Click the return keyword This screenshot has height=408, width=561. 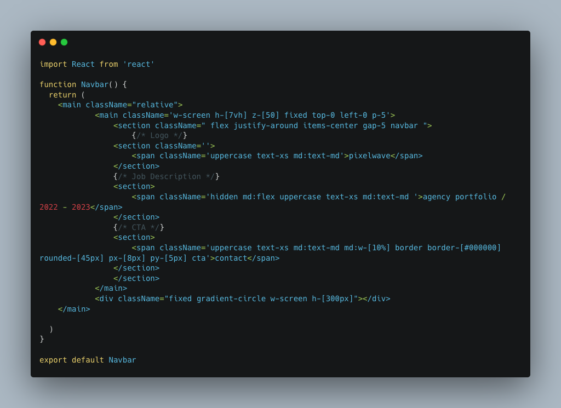(62, 95)
